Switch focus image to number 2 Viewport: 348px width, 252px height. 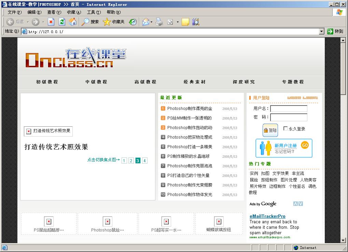pos(131,160)
